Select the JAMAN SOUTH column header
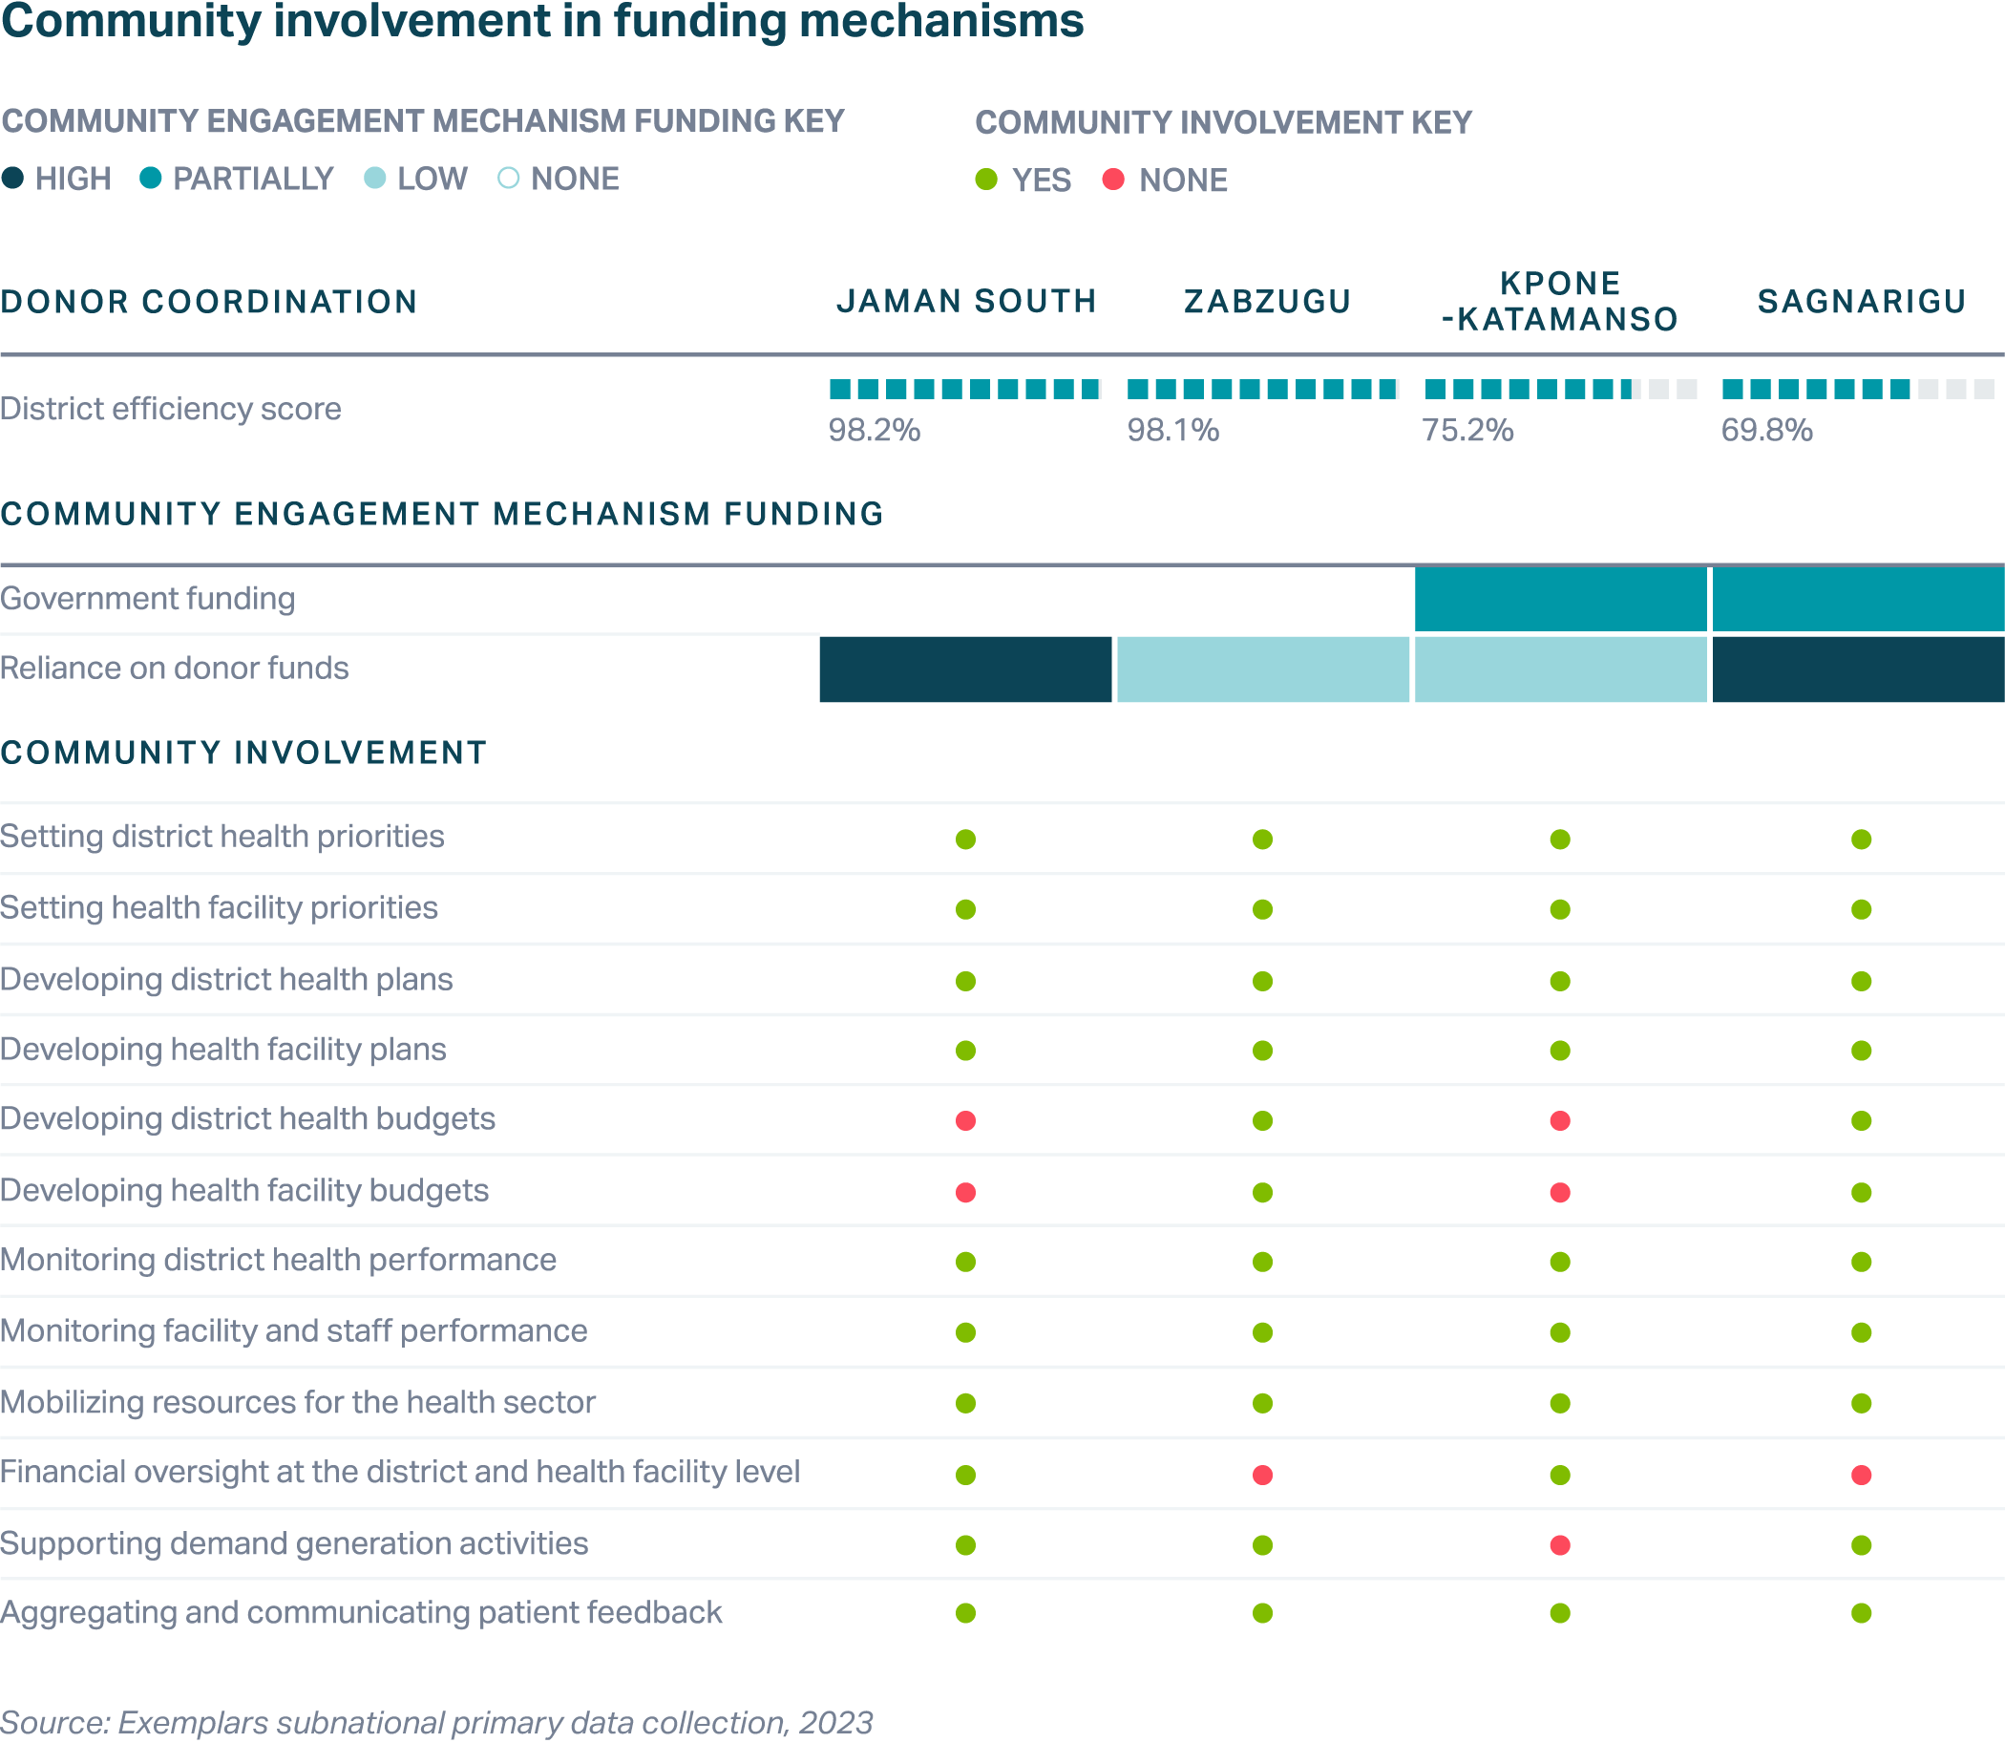The image size is (2005, 1743). (965, 302)
